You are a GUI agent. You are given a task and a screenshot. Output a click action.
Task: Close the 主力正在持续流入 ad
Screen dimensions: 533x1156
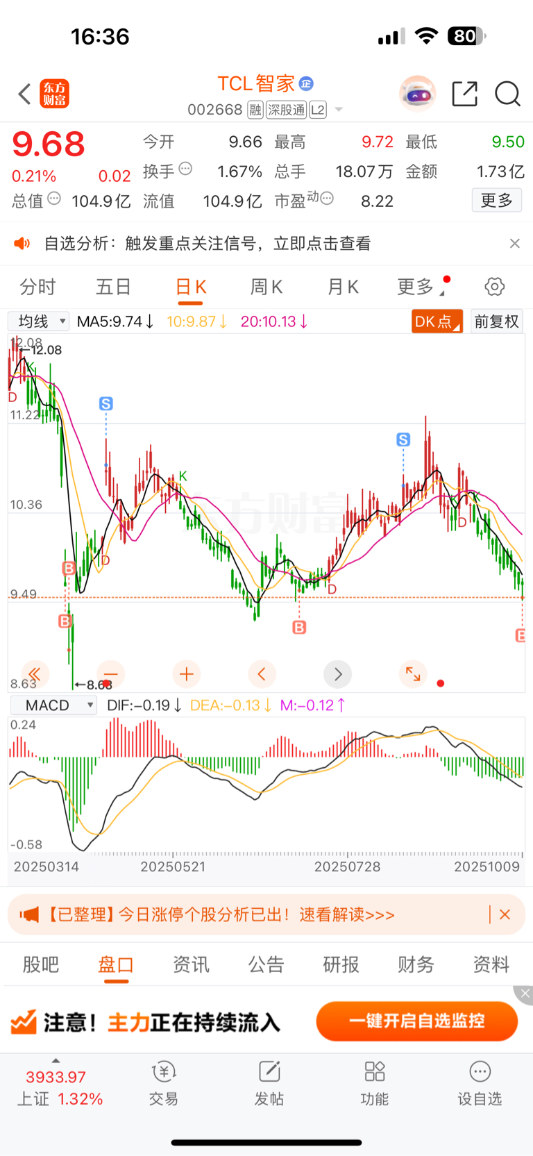click(525, 994)
